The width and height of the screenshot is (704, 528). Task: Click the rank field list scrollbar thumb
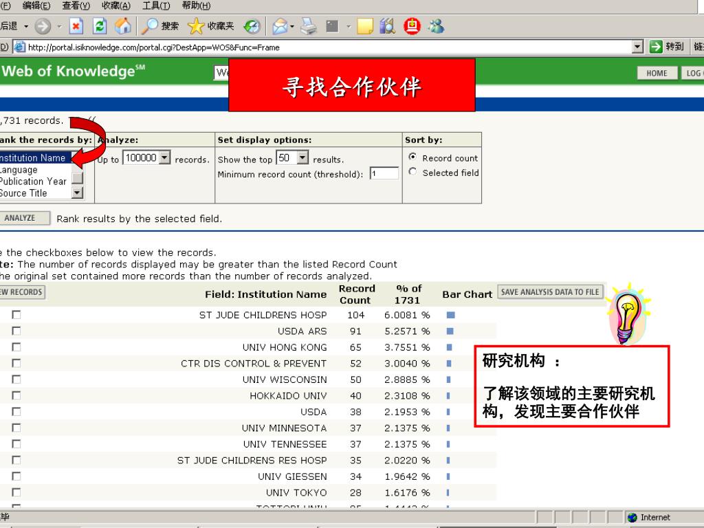tap(77, 177)
